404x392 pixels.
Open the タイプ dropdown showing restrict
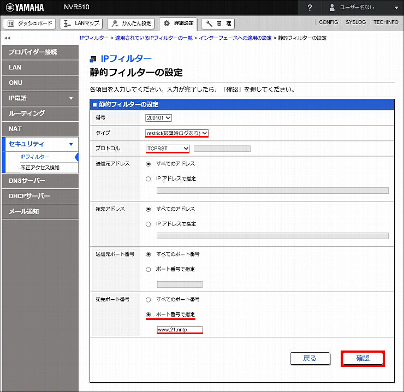point(177,133)
